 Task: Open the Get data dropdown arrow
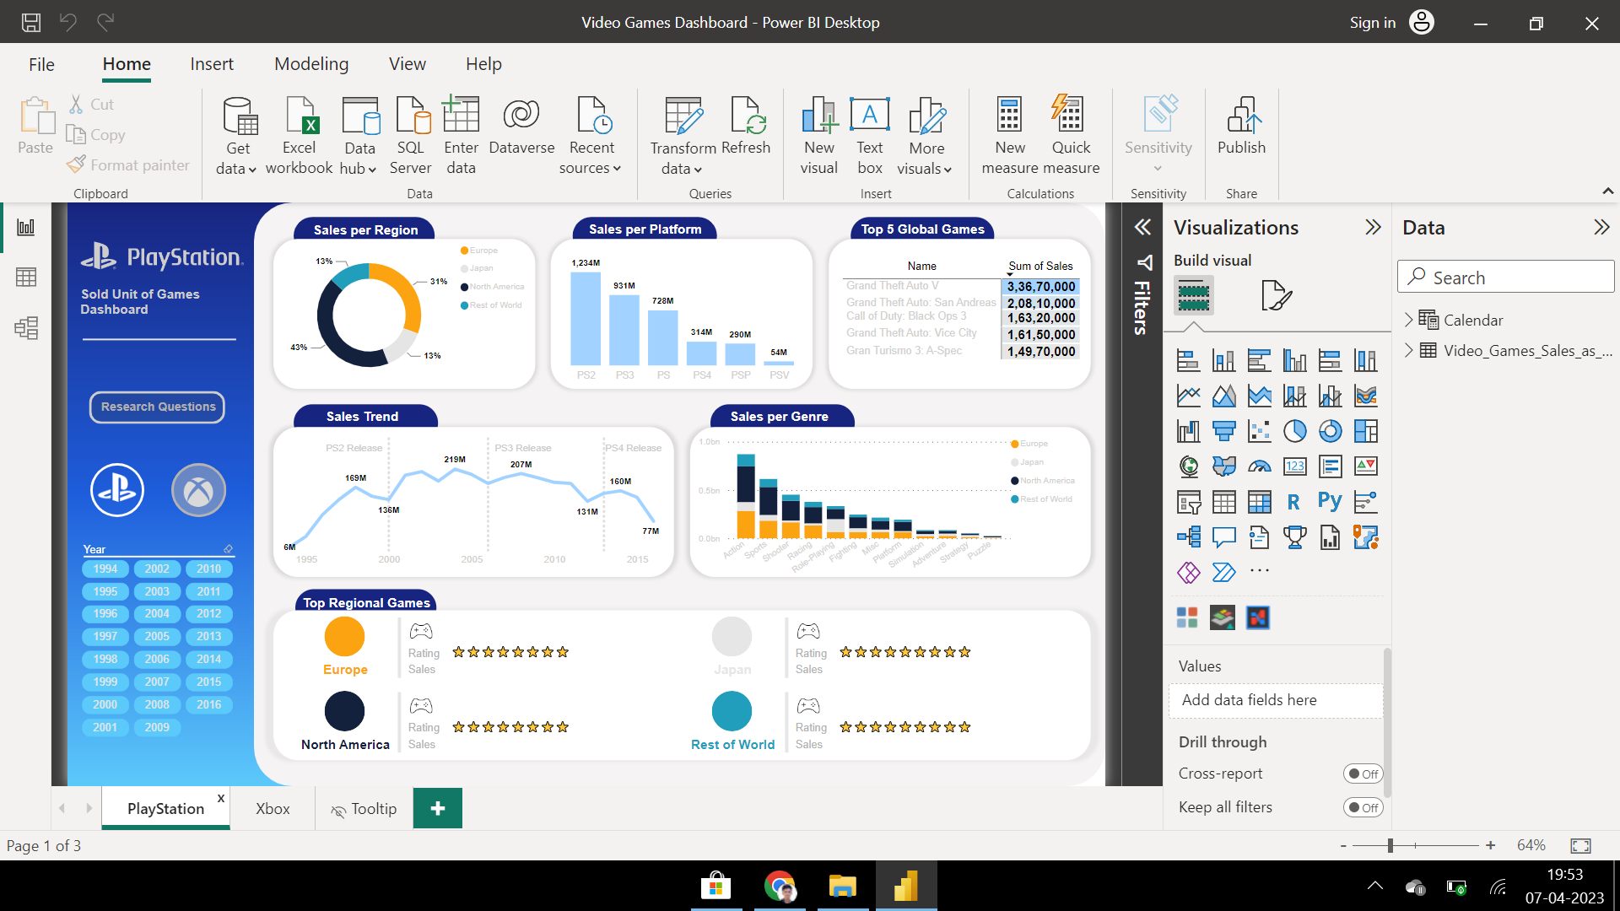click(x=251, y=170)
